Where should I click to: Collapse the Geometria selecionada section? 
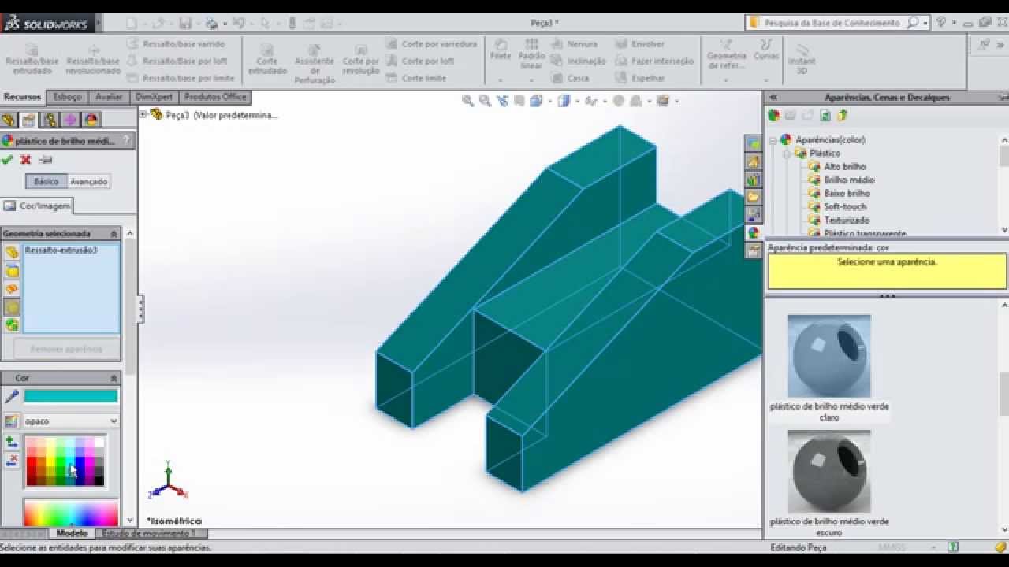coord(114,234)
